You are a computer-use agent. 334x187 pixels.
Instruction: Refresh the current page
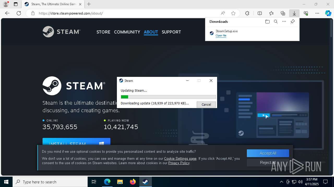(19, 13)
